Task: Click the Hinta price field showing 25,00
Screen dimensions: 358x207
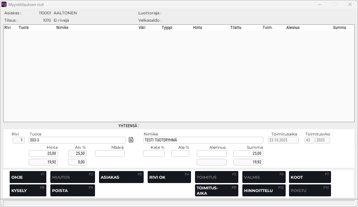Action: [x=43, y=153]
